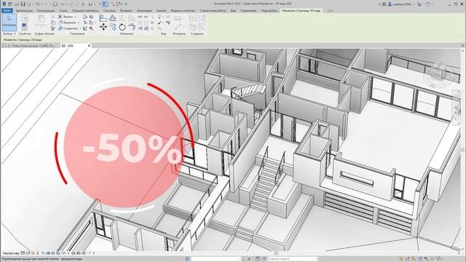Open the Text tool (A) in quick access toolbar

tap(83, 4)
